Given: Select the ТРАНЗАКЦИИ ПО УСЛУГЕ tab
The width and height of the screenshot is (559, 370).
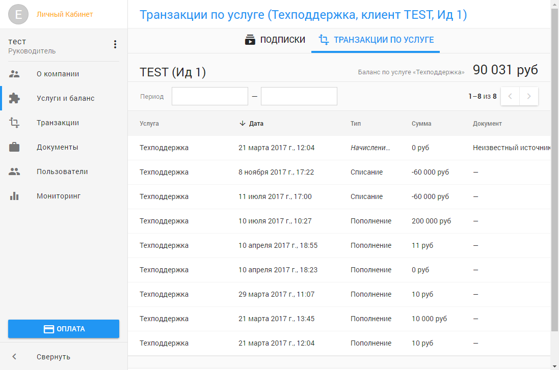Looking at the screenshot, I should click(376, 40).
